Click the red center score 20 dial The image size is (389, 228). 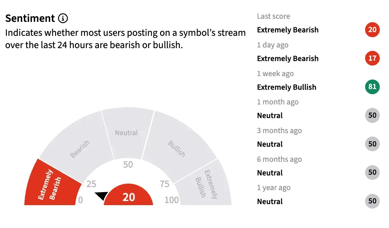tap(128, 197)
